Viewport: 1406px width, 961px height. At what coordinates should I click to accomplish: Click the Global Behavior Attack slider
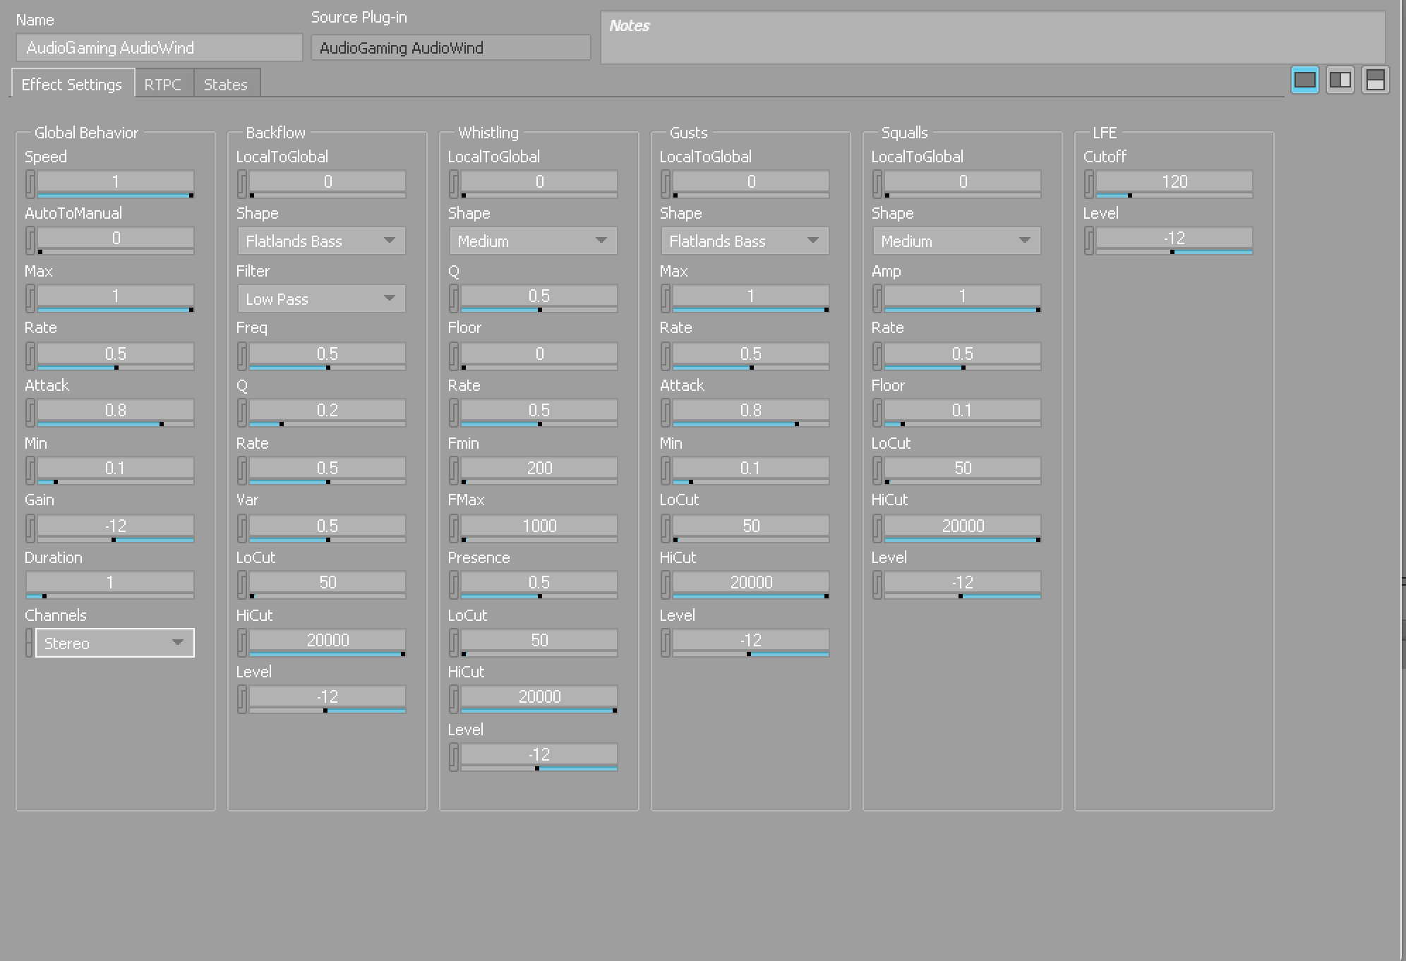pos(116,412)
